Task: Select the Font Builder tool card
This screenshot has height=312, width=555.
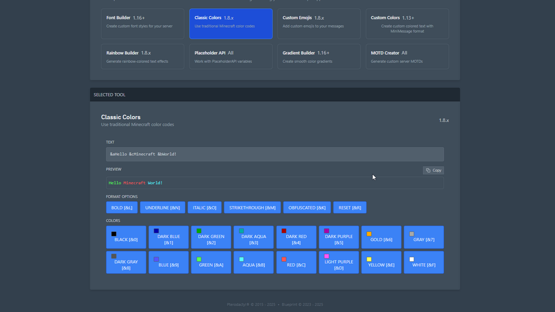Action: (x=143, y=23)
